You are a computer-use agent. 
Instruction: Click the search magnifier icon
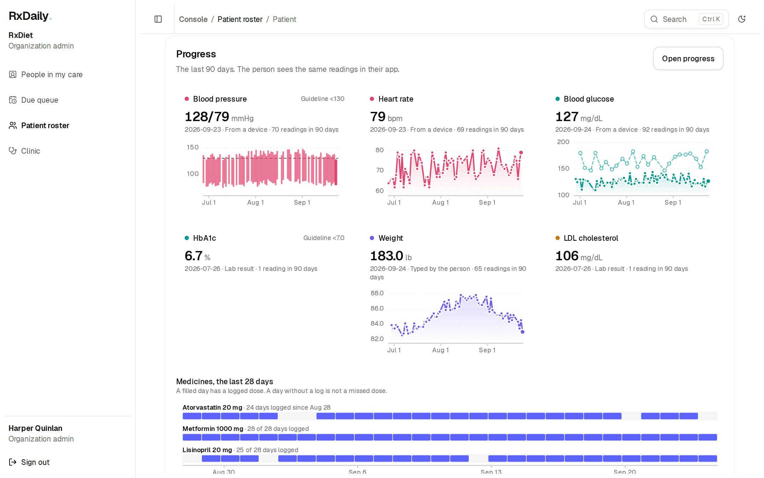coord(654,19)
